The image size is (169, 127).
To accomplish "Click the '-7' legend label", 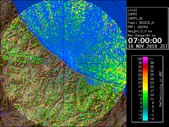I will click(x=140, y=119).
